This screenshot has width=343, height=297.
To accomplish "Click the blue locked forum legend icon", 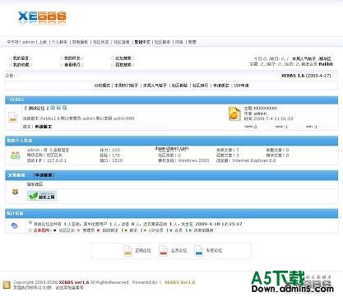I will [x=199, y=250].
